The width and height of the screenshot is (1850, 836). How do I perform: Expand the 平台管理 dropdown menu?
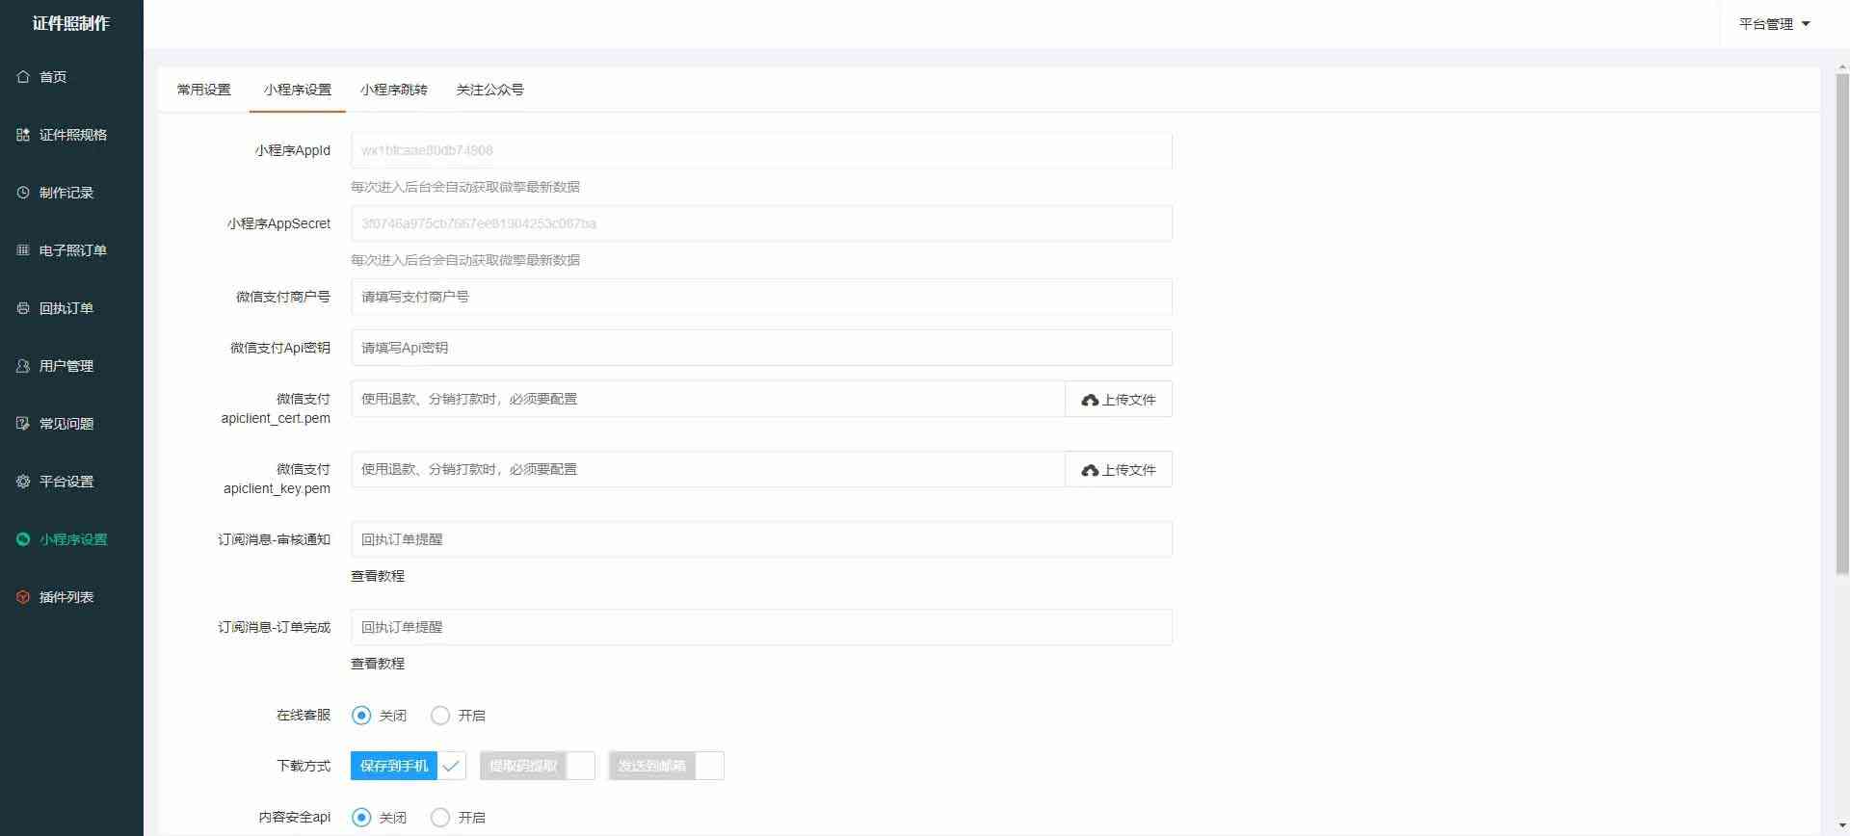point(1774,24)
